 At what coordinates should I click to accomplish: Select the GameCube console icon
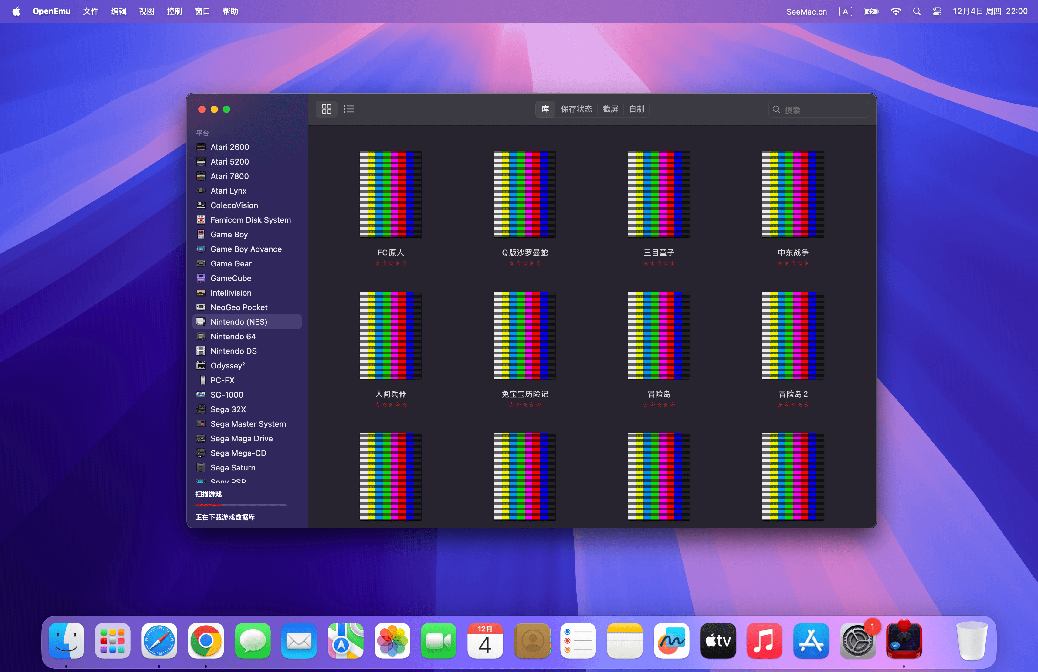(x=201, y=278)
